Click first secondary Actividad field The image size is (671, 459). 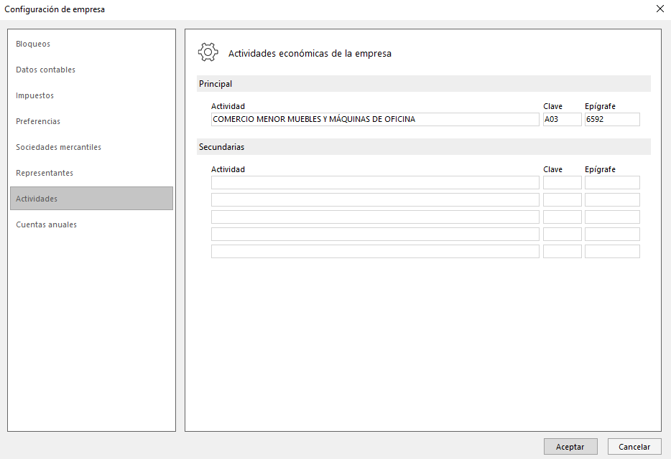click(x=375, y=182)
